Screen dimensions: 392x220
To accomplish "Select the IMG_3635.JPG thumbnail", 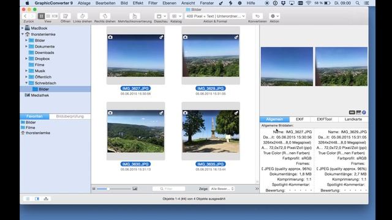I will point(211,131).
